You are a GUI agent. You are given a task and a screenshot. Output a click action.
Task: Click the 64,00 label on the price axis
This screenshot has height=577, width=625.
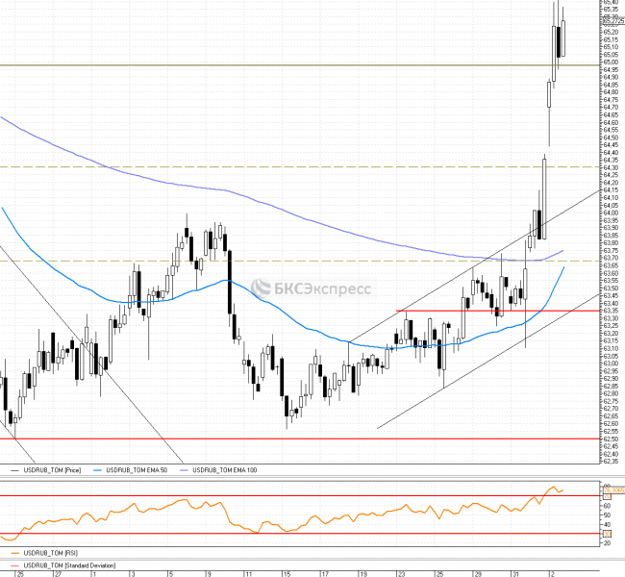(609, 213)
